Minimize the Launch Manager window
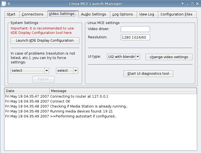The width and height of the screenshot is (201, 153). (187, 4)
